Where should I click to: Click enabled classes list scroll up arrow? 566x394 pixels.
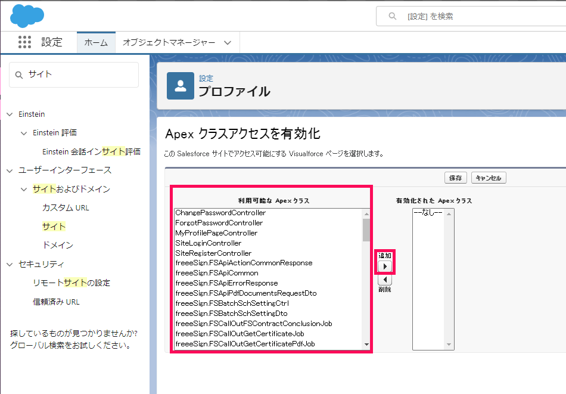449,214
